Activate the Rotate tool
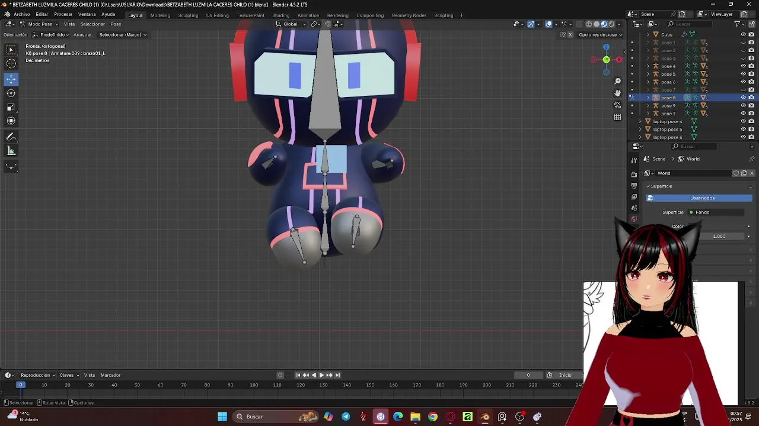The height and width of the screenshot is (426, 759). pyautogui.click(x=11, y=93)
